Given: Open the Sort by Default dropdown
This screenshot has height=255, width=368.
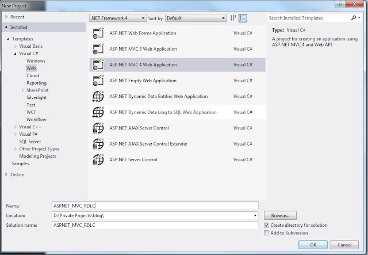Looking at the screenshot, I should [196, 18].
